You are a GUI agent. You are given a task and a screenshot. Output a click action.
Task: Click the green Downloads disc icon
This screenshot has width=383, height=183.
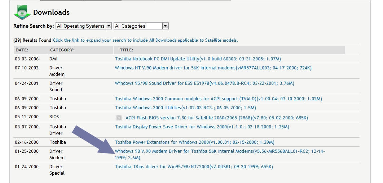pyautogui.click(x=22, y=13)
